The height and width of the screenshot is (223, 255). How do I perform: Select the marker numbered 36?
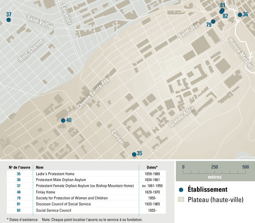pyautogui.click(x=240, y=15)
